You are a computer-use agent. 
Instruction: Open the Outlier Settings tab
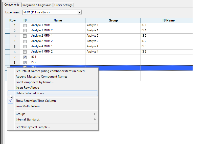click(x=63, y=5)
